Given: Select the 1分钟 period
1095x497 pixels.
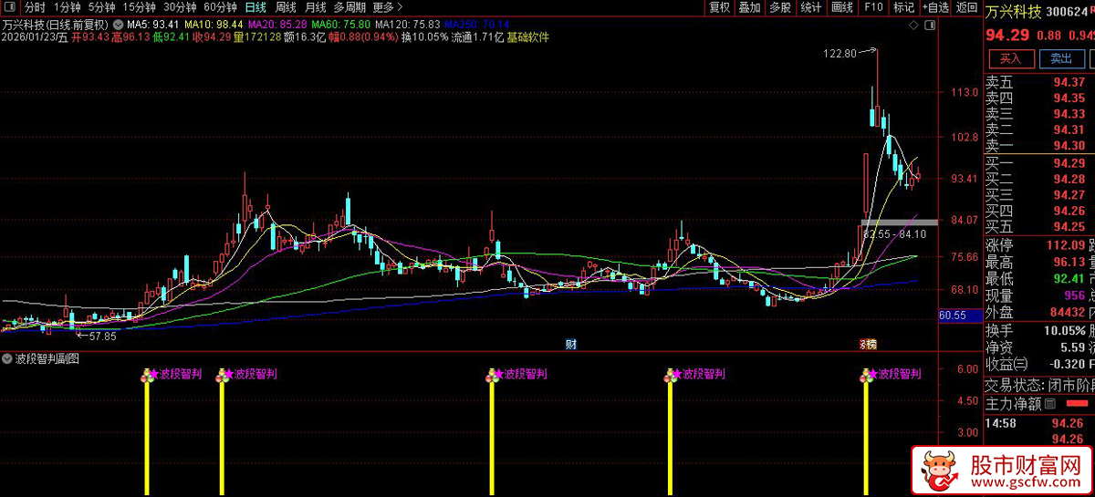Looking at the screenshot, I should 67,7.
